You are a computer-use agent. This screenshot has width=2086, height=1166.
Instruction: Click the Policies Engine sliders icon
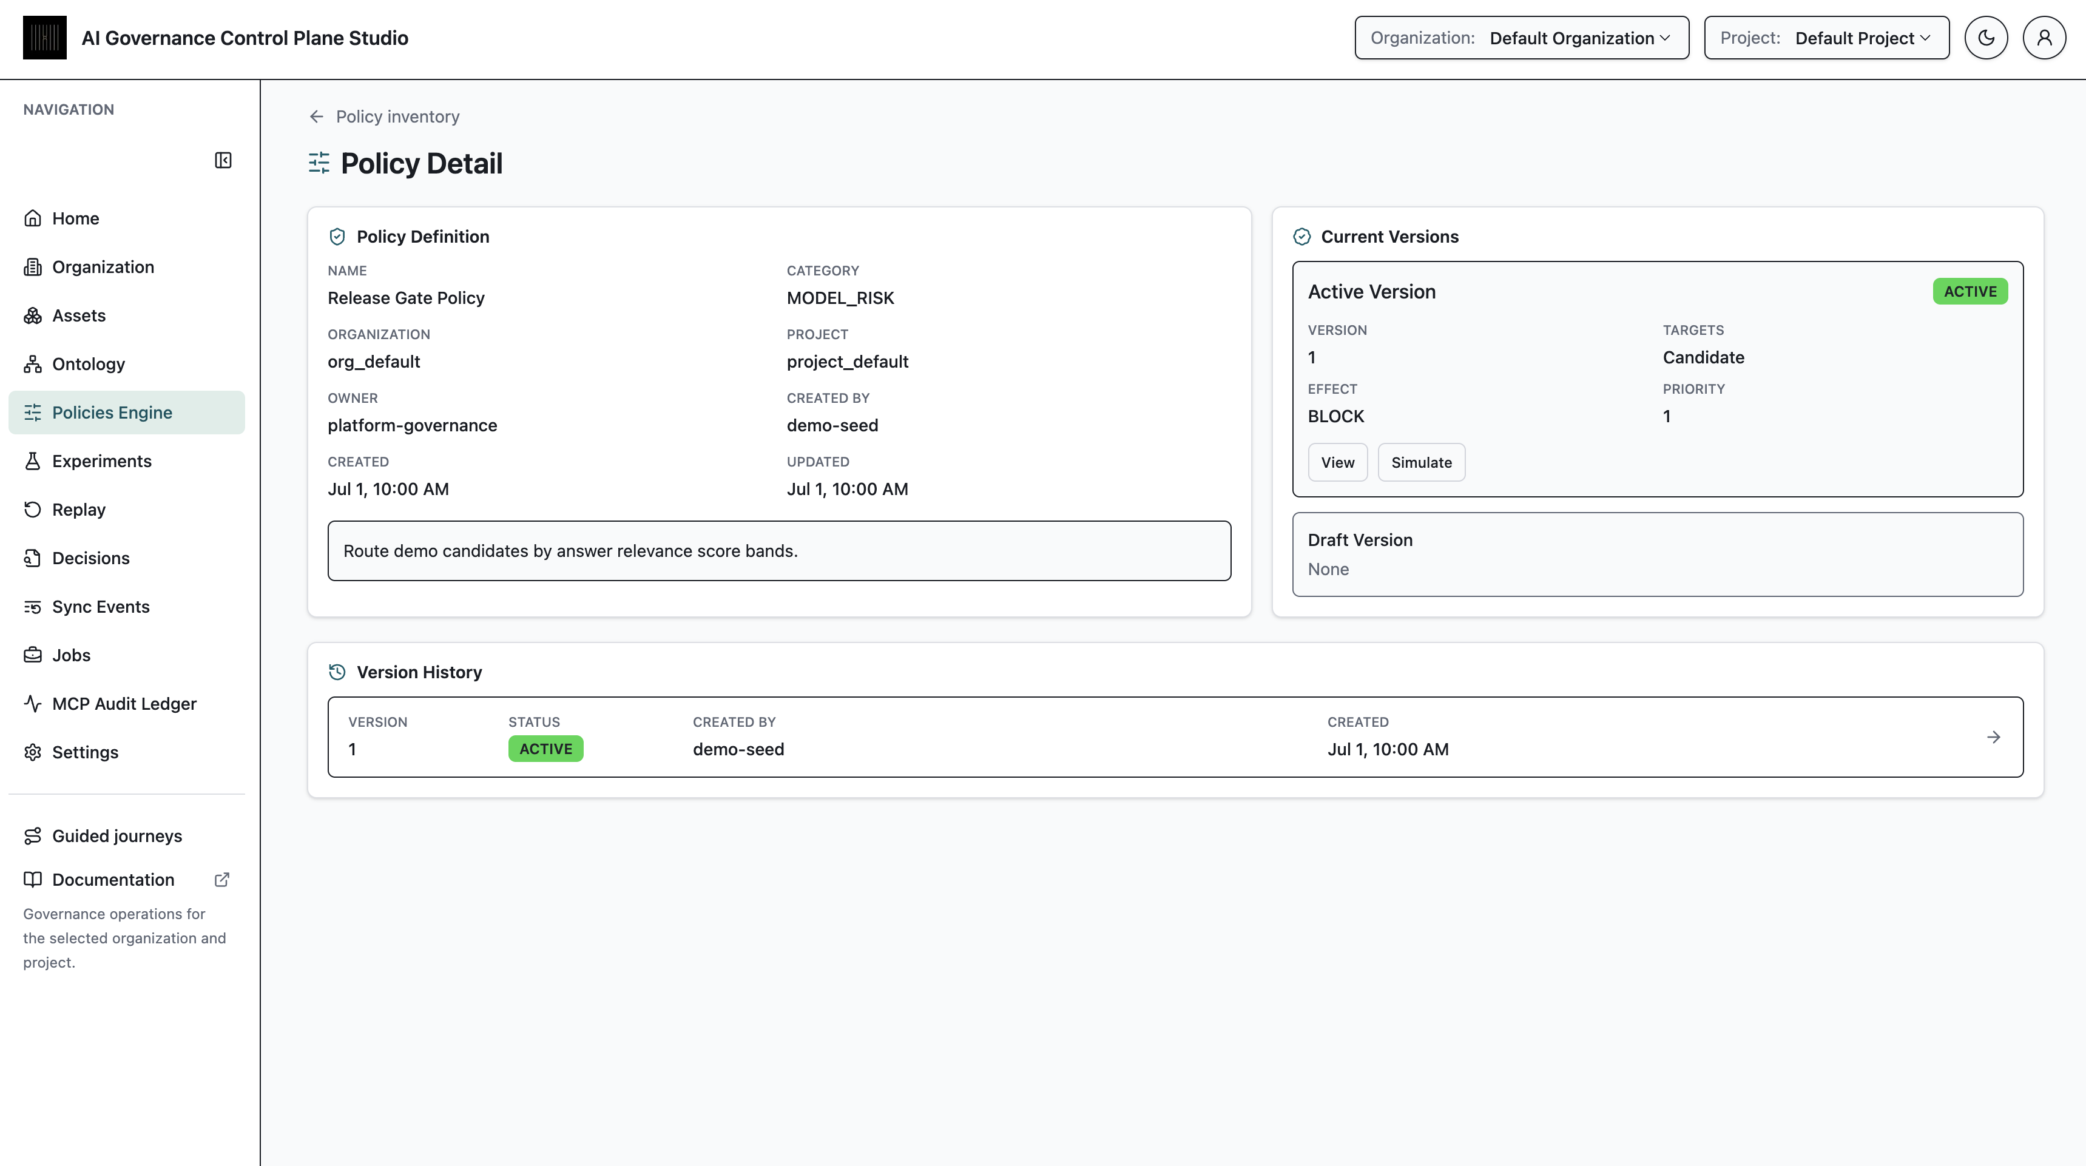click(32, 413)
